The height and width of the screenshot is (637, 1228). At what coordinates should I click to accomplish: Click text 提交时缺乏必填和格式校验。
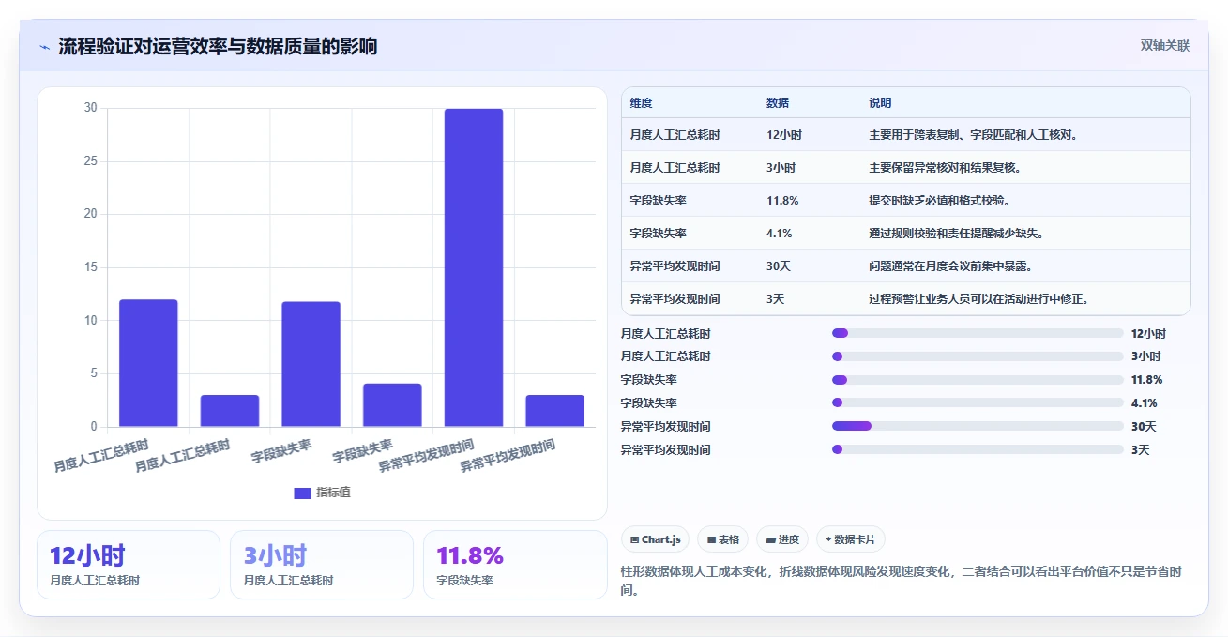pyautogui.click(x=940, y=201)
